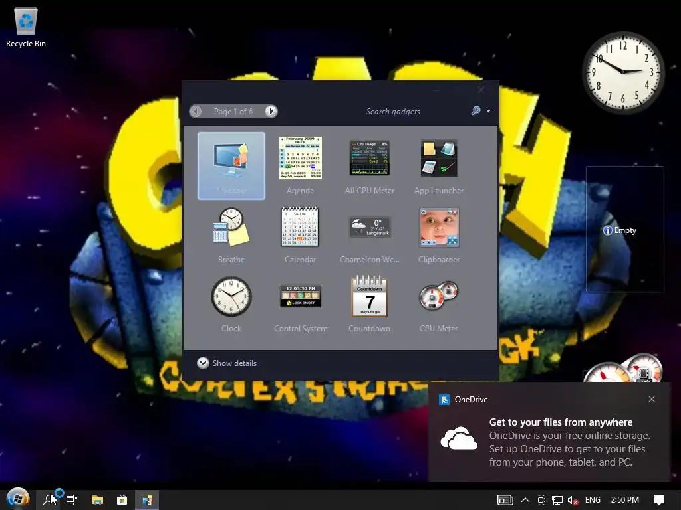Click the analog clock desktop gadget
The height and width of the screenshot is (510, 681).
coord(622,72)
